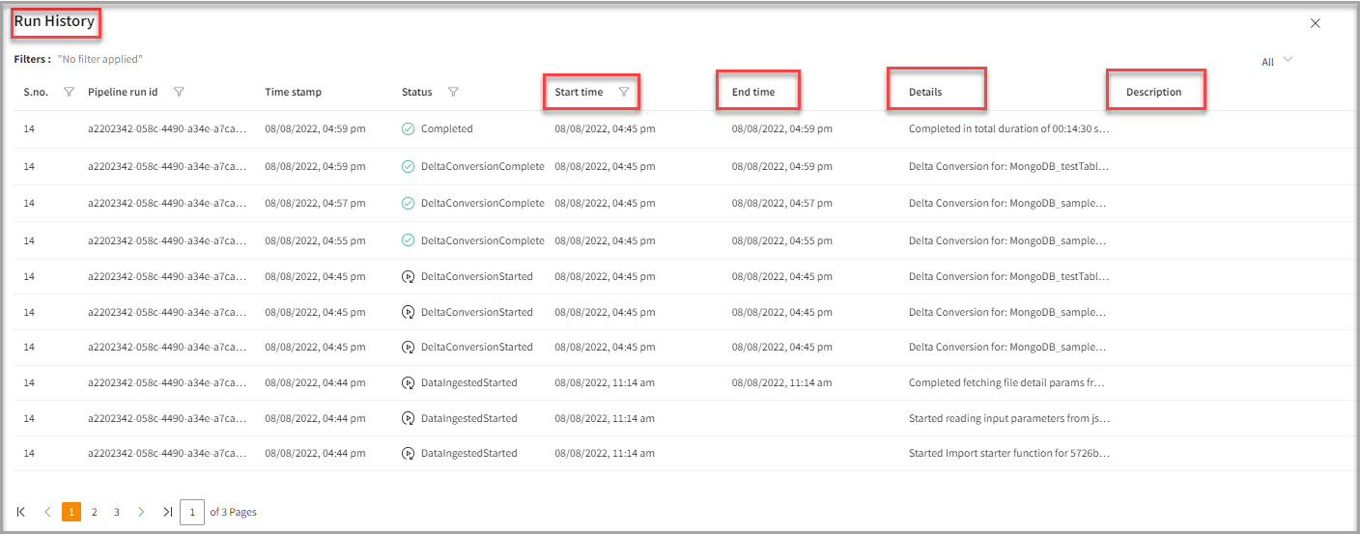Click the Time stamp column header
This screenshot has height=534, width=1360.
pyautogui.click(x=293, y=92)
